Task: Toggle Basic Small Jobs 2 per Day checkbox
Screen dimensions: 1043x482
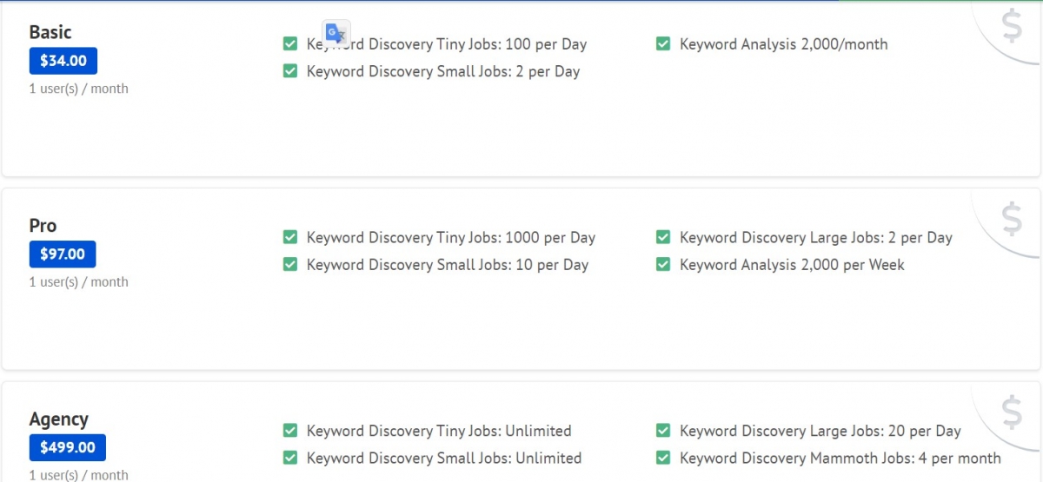Action: point(290,71)
